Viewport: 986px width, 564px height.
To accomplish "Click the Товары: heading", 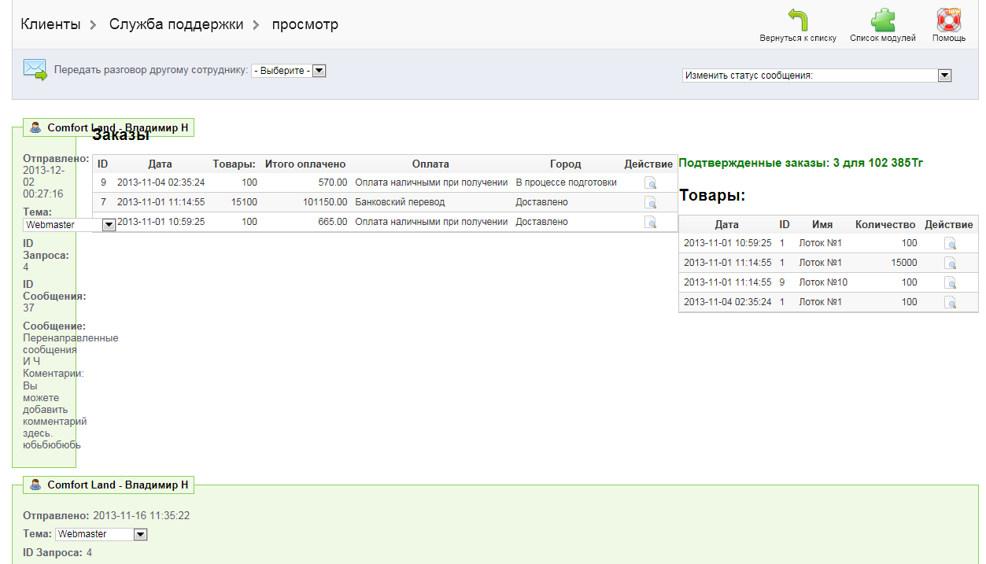I will tap(712, 195).
